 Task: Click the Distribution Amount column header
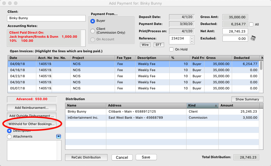239,106
